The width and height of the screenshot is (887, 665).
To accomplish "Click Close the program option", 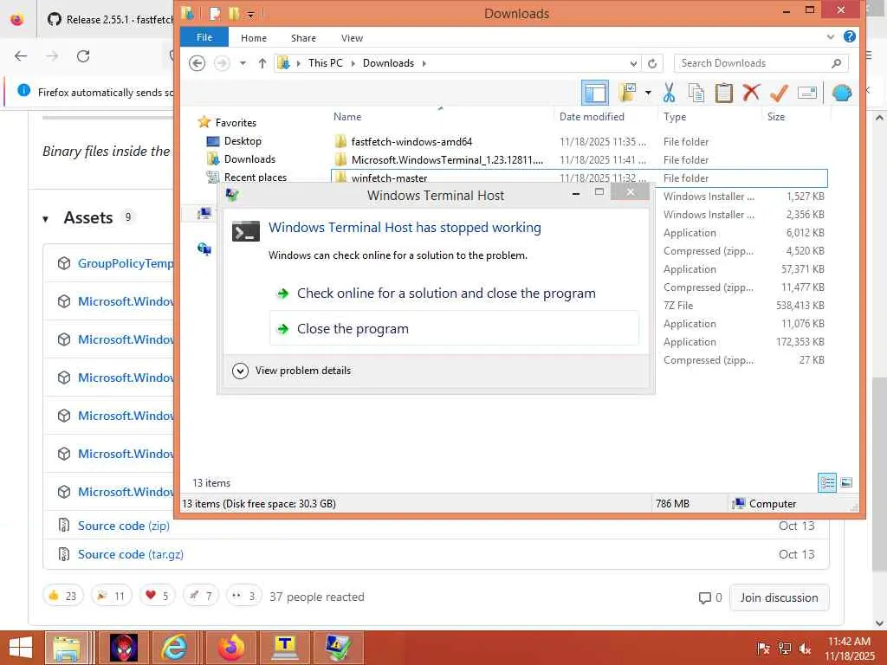I will [x=454, y=328].
